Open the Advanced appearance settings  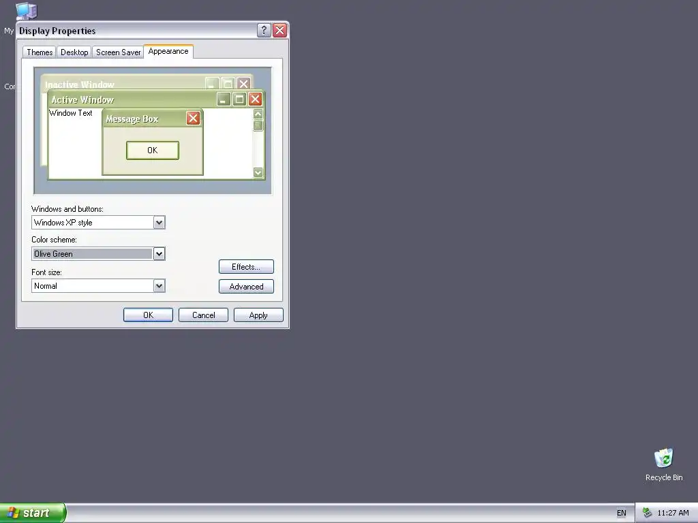click(246, 287)
